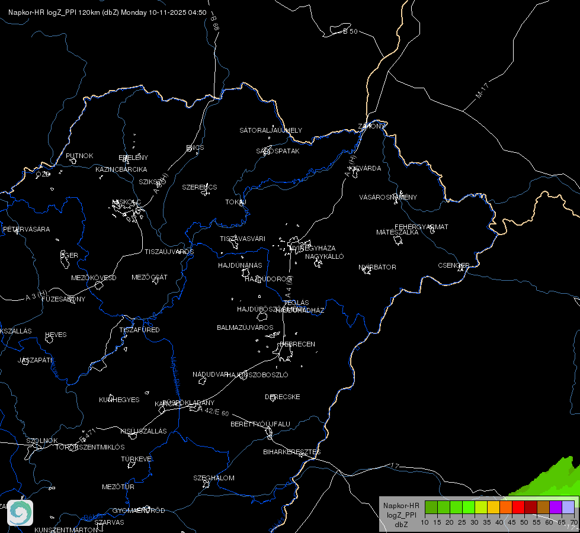Pick the yellow 35–40 dBZ legend swatch
Viewport: 580px width, 533px height.
tap(493, 508)
